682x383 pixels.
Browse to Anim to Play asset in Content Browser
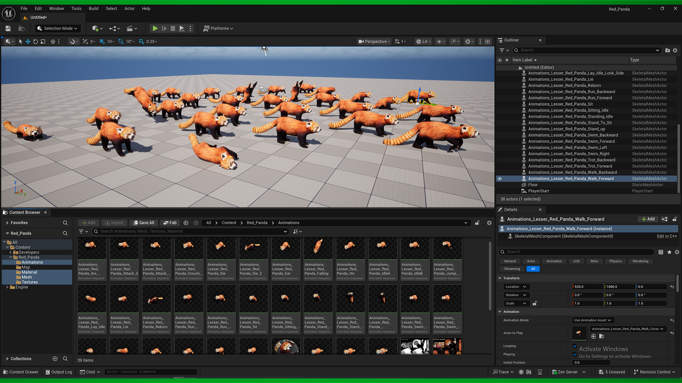pos(602,336)
